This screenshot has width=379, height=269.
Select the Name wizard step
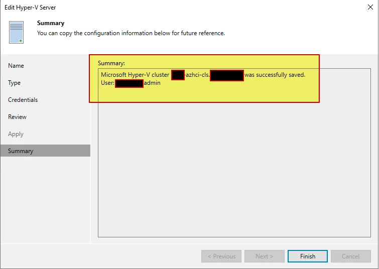[x=16, y=66]
